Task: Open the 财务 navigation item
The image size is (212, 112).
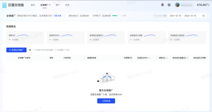Action: pyautogui.click(x=67, y=5)
